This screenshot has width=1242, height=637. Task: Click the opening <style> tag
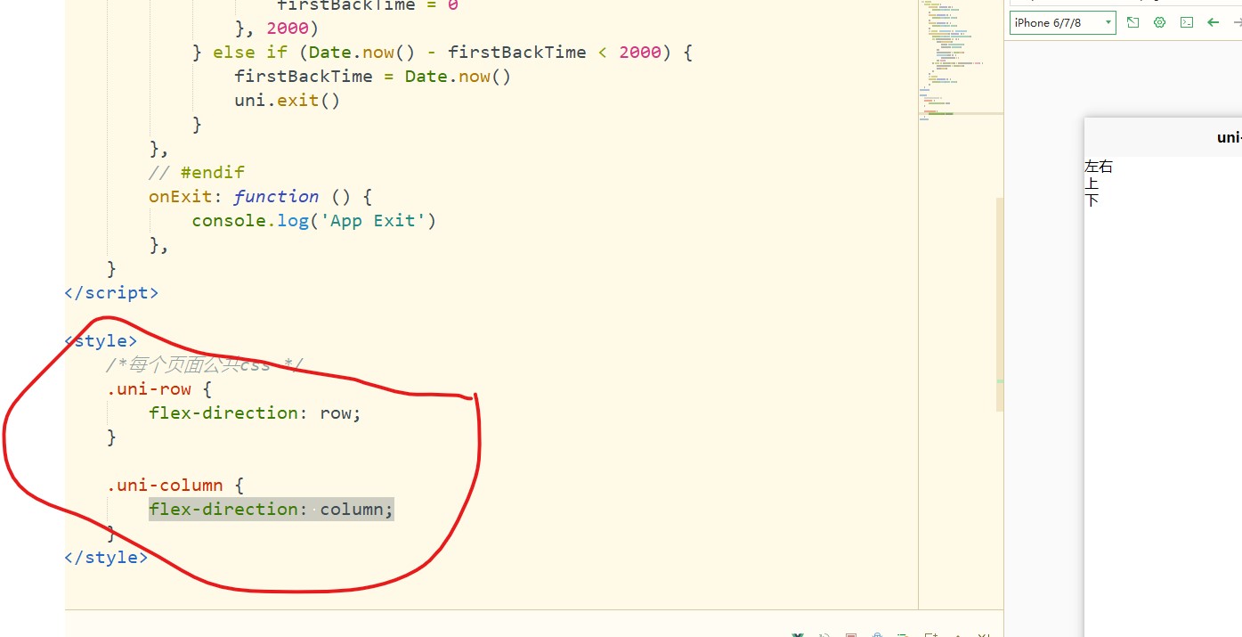pyautogui.click(x=101, y=341)
